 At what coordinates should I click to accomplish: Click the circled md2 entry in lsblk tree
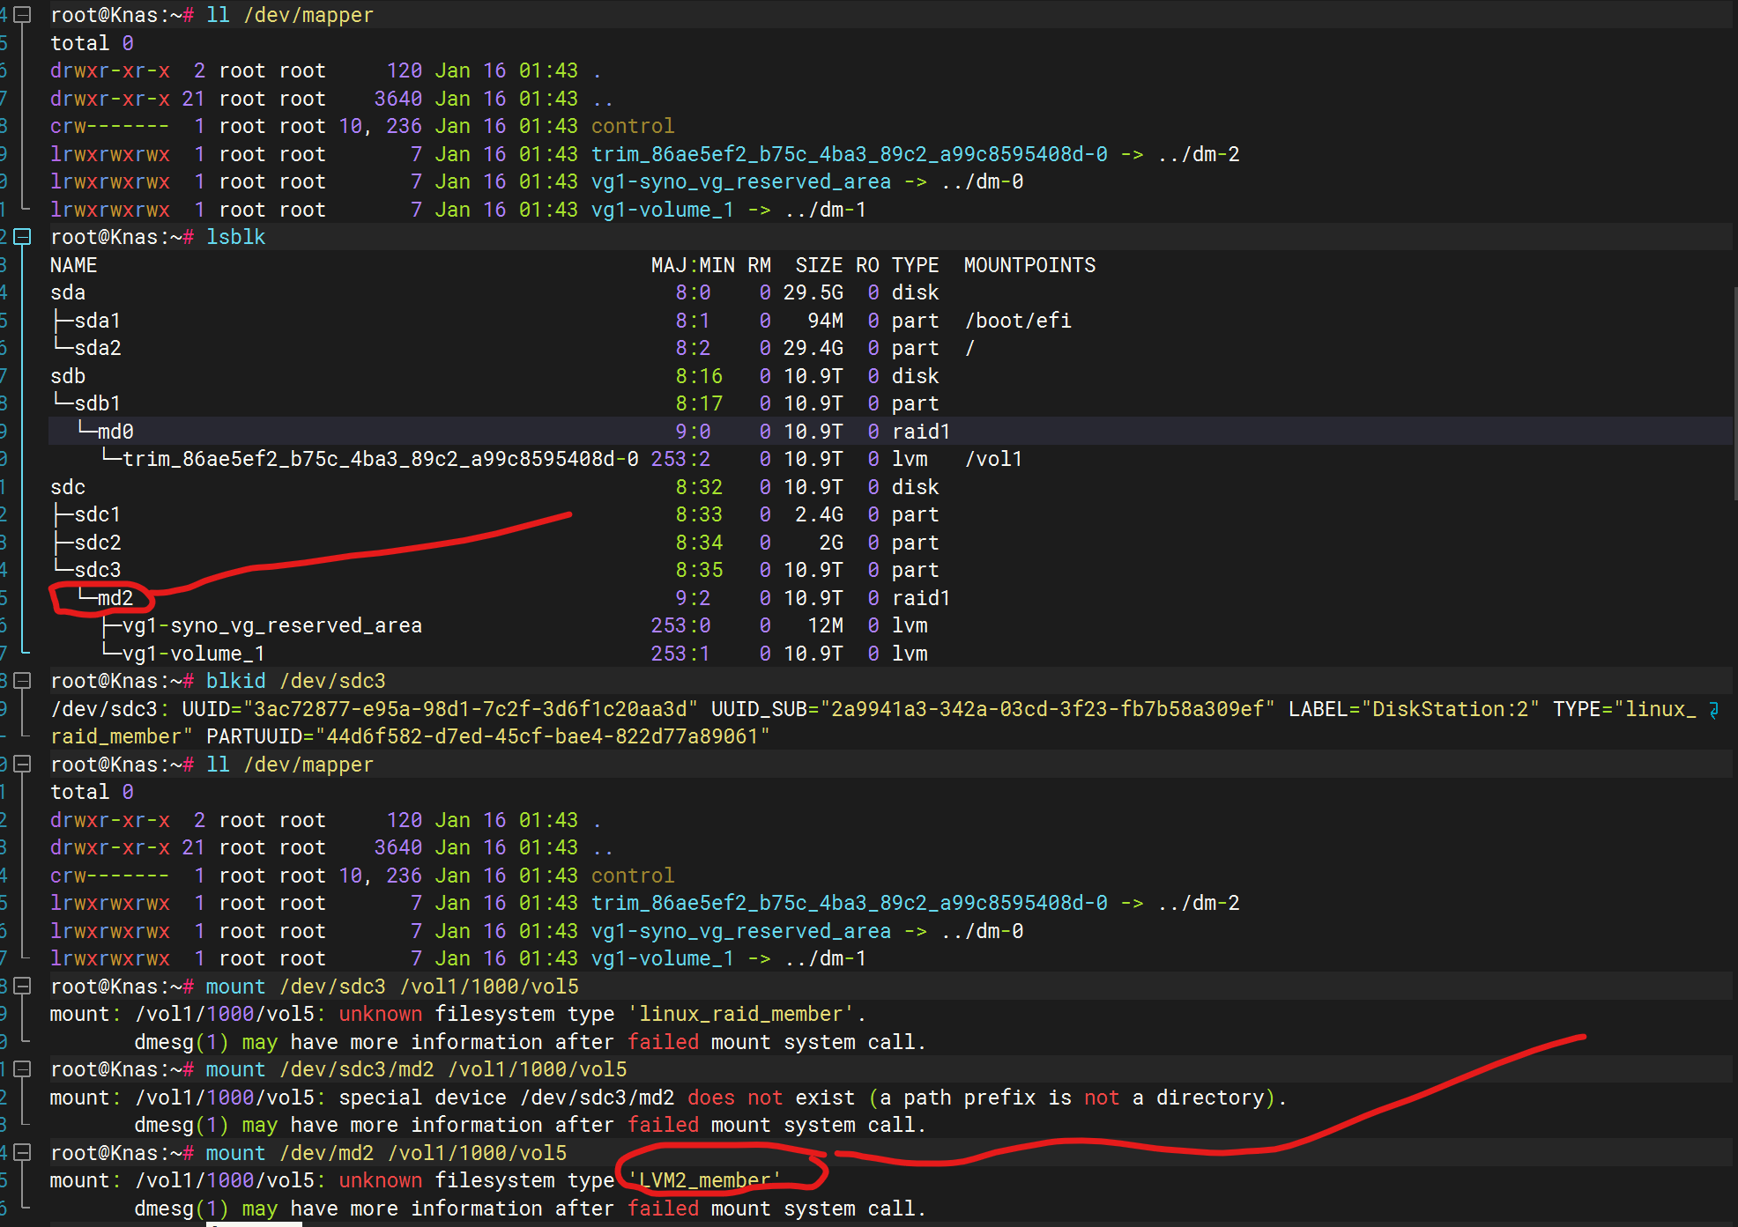[x=115, y=598]
